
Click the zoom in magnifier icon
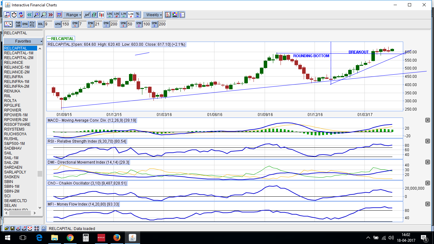(37, 15)
